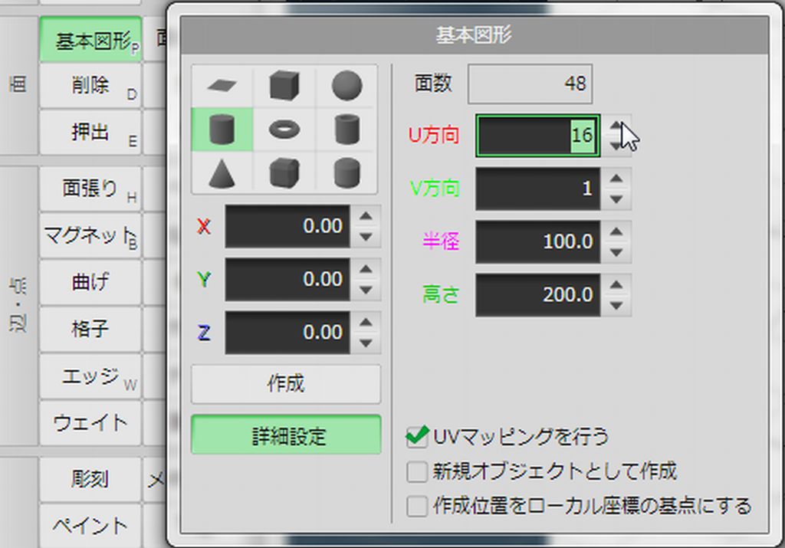Select the torus primitive shape
Viewport: 785px width, 548px height.
tap(284, 129)
